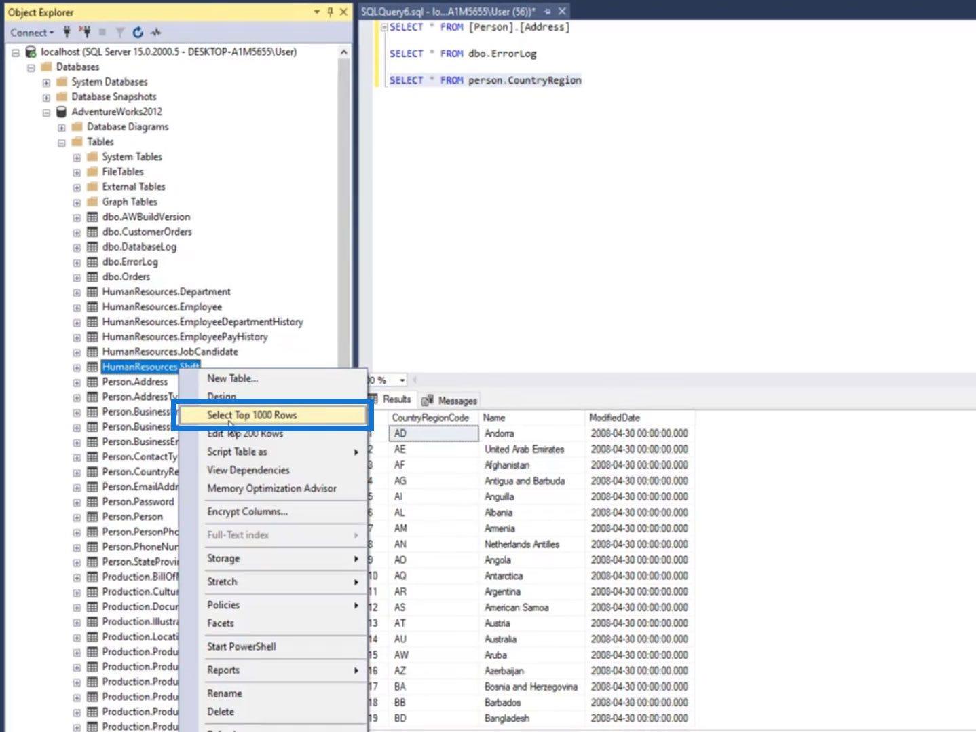Screen dimensions: 976x732
Task: Collapse the Databases node
Action: (x=31, y=67)
